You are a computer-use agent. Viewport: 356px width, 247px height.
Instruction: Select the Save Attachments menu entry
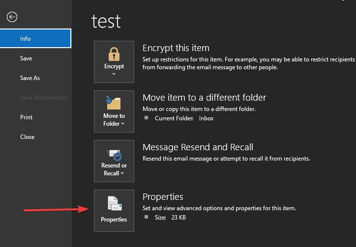(43, 98)
